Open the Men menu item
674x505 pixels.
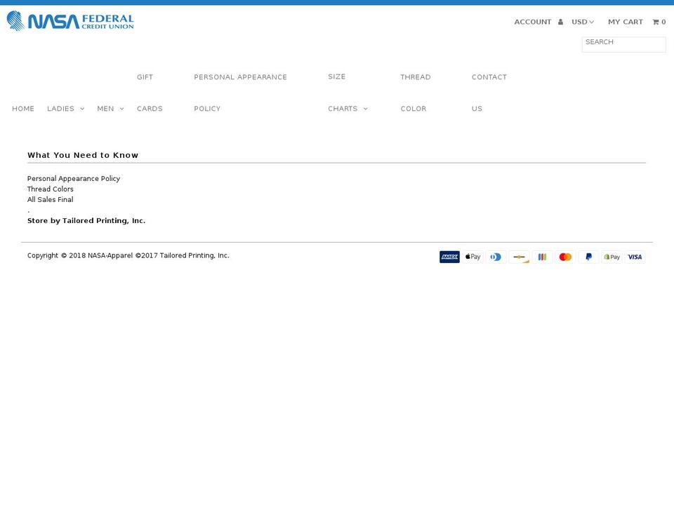pos(105,109)
